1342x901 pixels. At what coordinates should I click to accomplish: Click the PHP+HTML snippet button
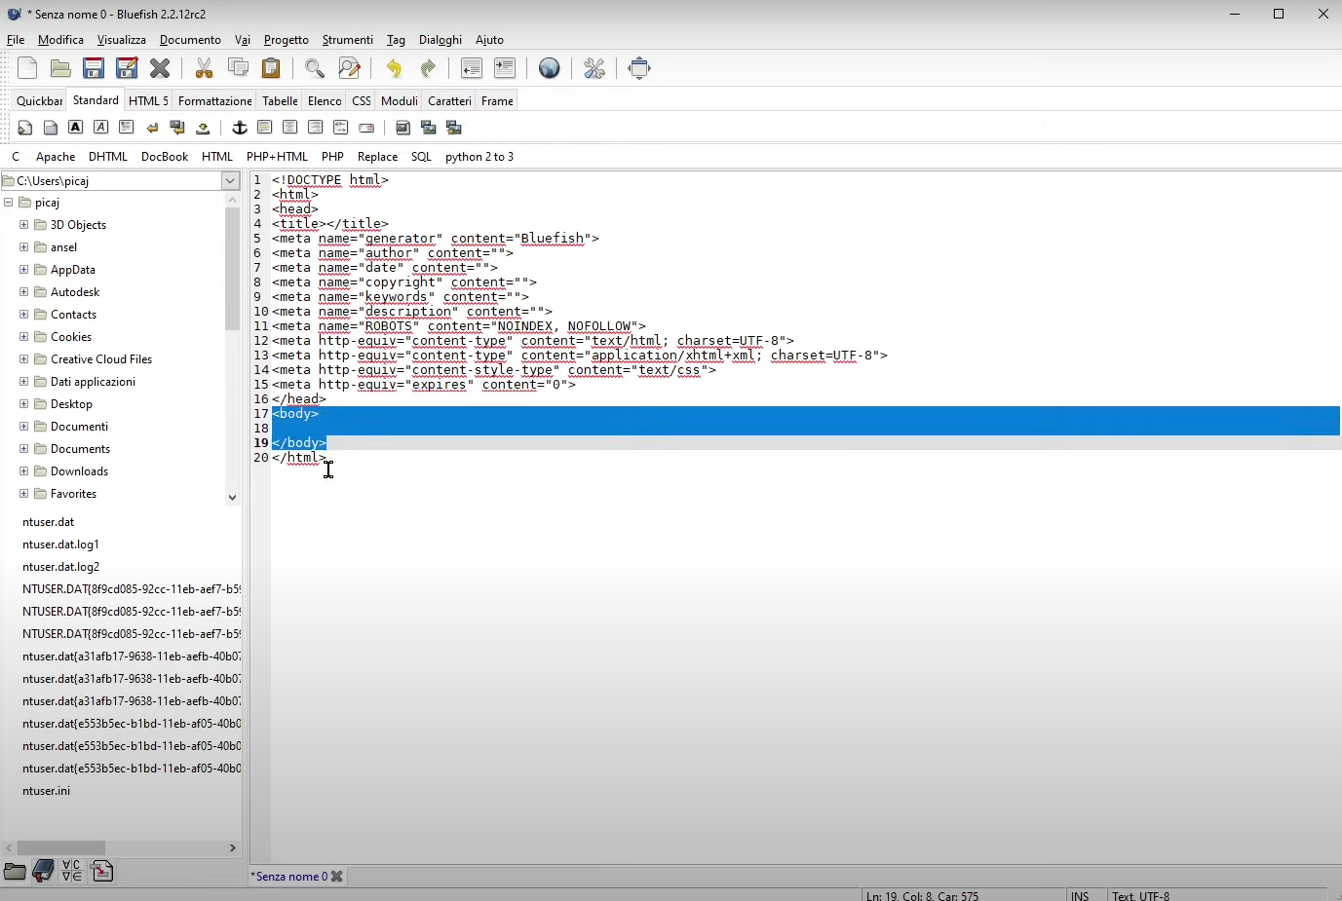point(277,157)
